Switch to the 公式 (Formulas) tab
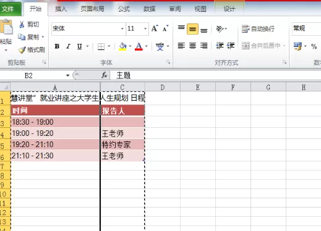 pyautogui.click(x=124, y=9)
